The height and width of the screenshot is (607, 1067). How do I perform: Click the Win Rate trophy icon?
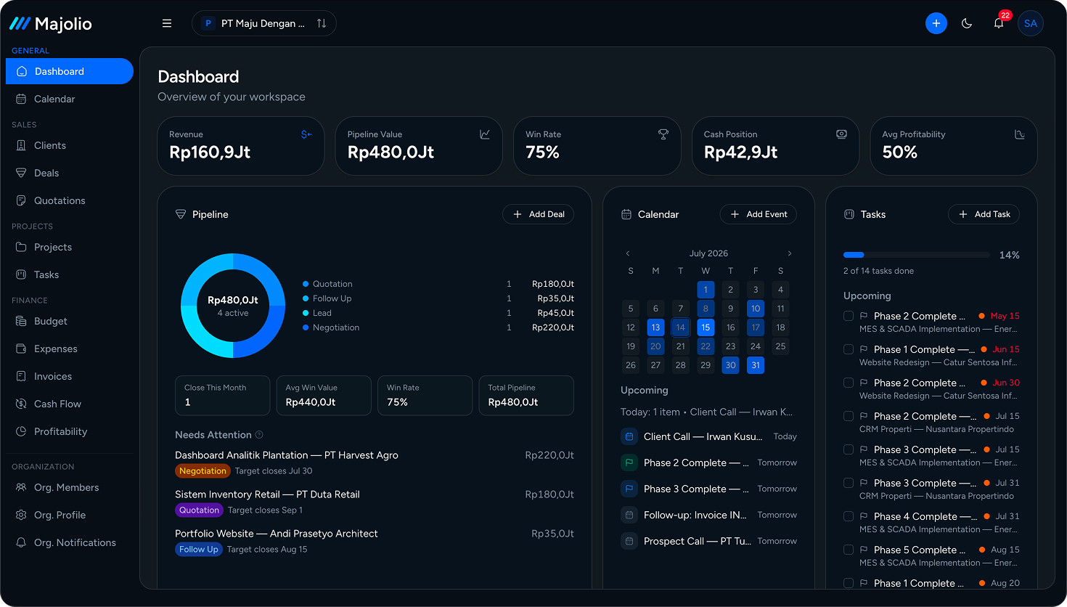click(663, 134)
